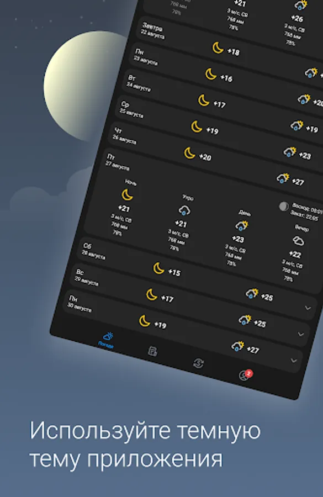Click the moon icon in Сб 28 августа row

point(159,268)
